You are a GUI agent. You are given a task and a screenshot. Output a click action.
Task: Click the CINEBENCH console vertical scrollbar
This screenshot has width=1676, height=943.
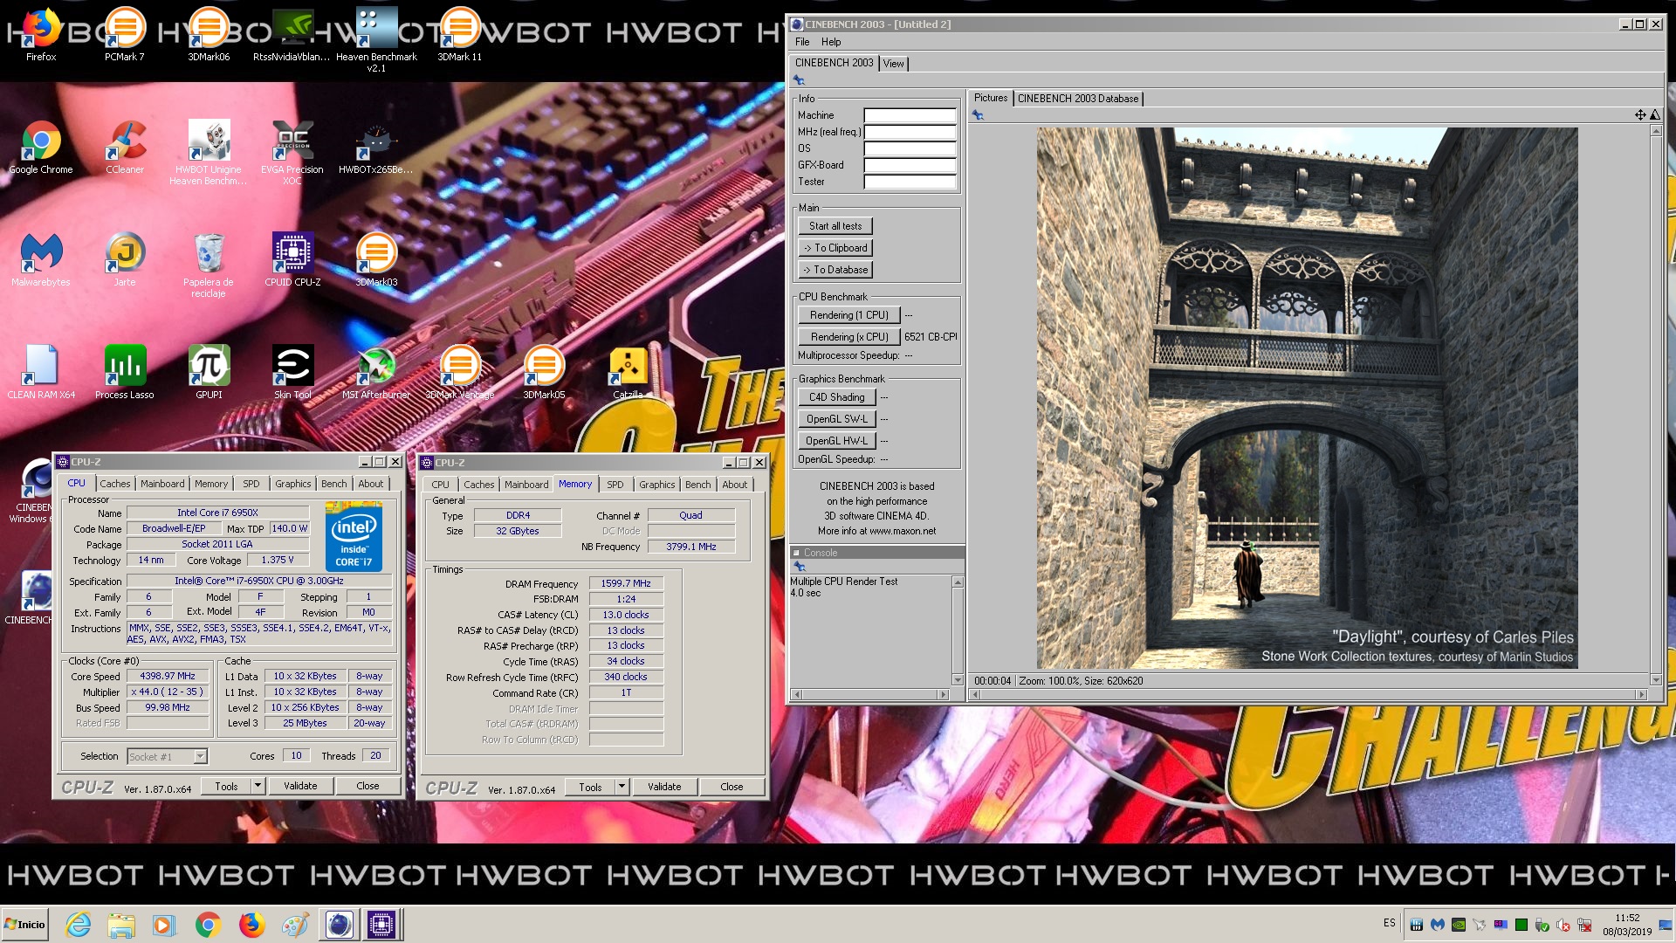tap(958, 631)
